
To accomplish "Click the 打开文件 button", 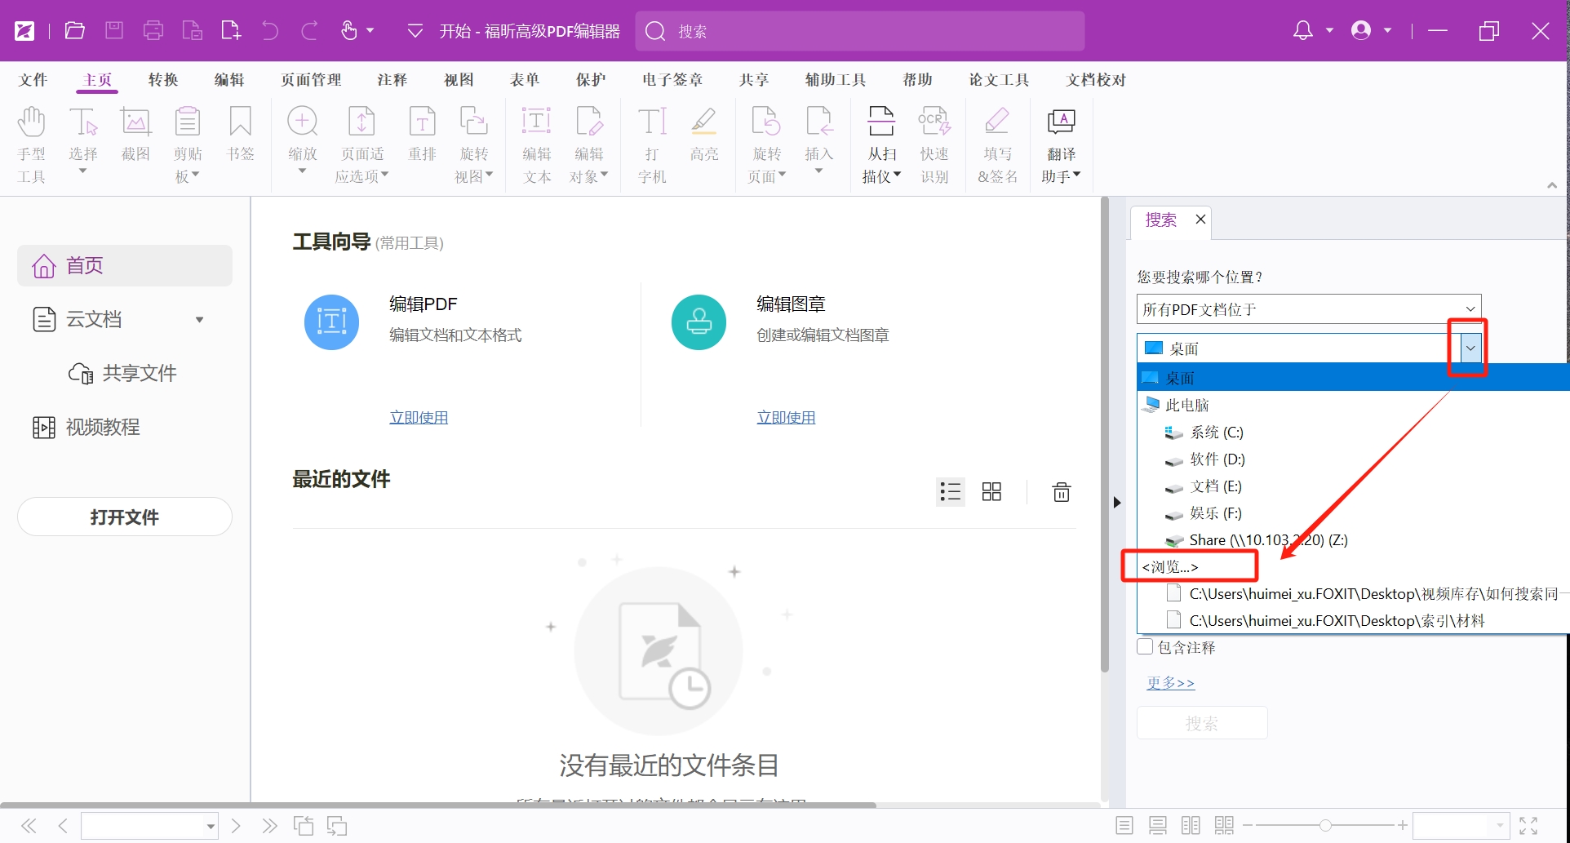I will click(125, 517).
